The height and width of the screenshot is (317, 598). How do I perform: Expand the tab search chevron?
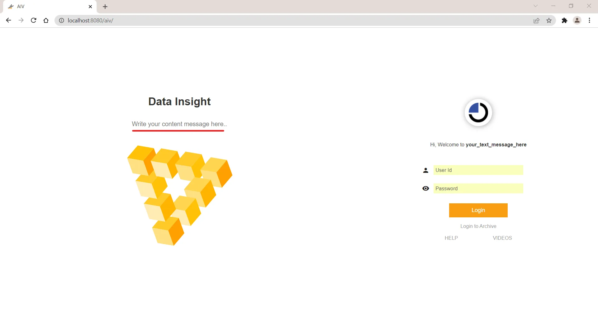point(535,6)
